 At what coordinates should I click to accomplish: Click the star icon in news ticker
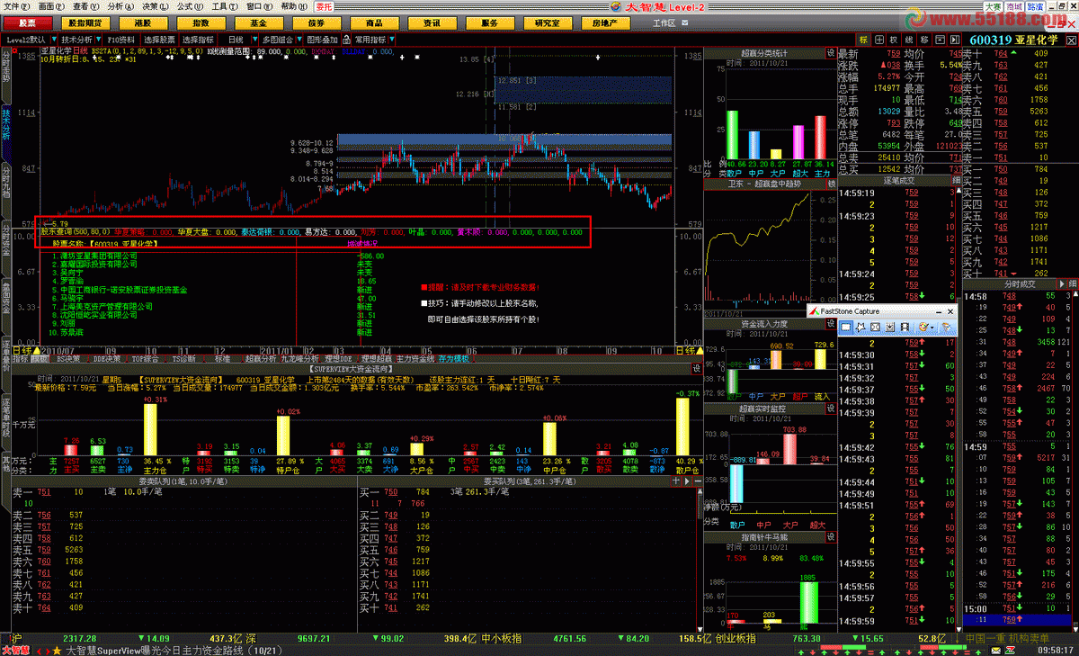pyautogui.click(x=57, y=650)
